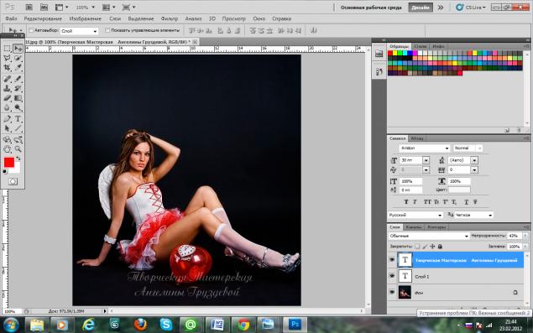
Task: Toggle lock transparent pixels
Action: [417, 246]
